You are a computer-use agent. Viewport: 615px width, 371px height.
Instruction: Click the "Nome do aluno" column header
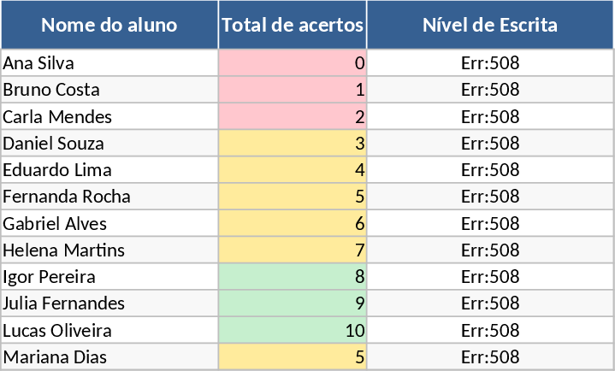[x=109, y=25]
